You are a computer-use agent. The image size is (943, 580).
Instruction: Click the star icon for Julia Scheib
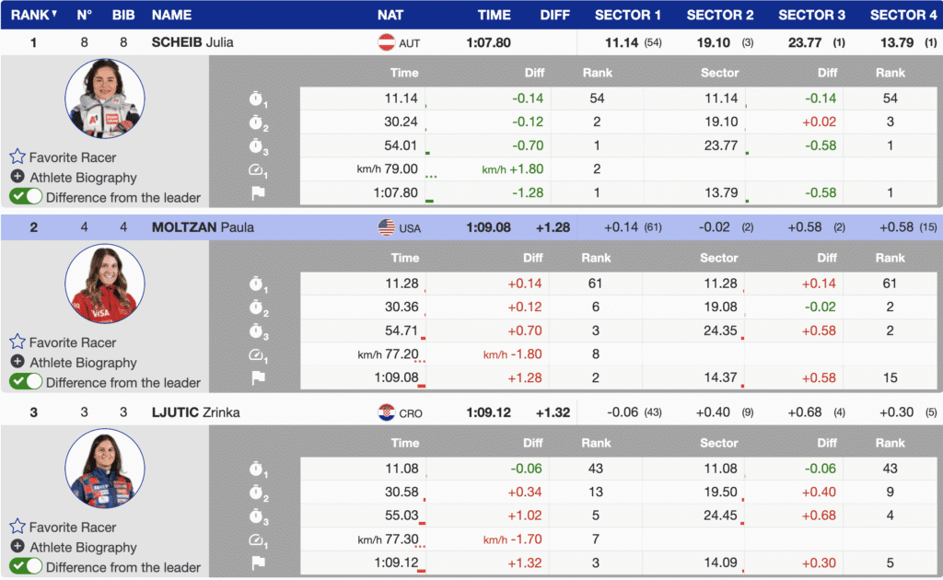click(17, 157)
